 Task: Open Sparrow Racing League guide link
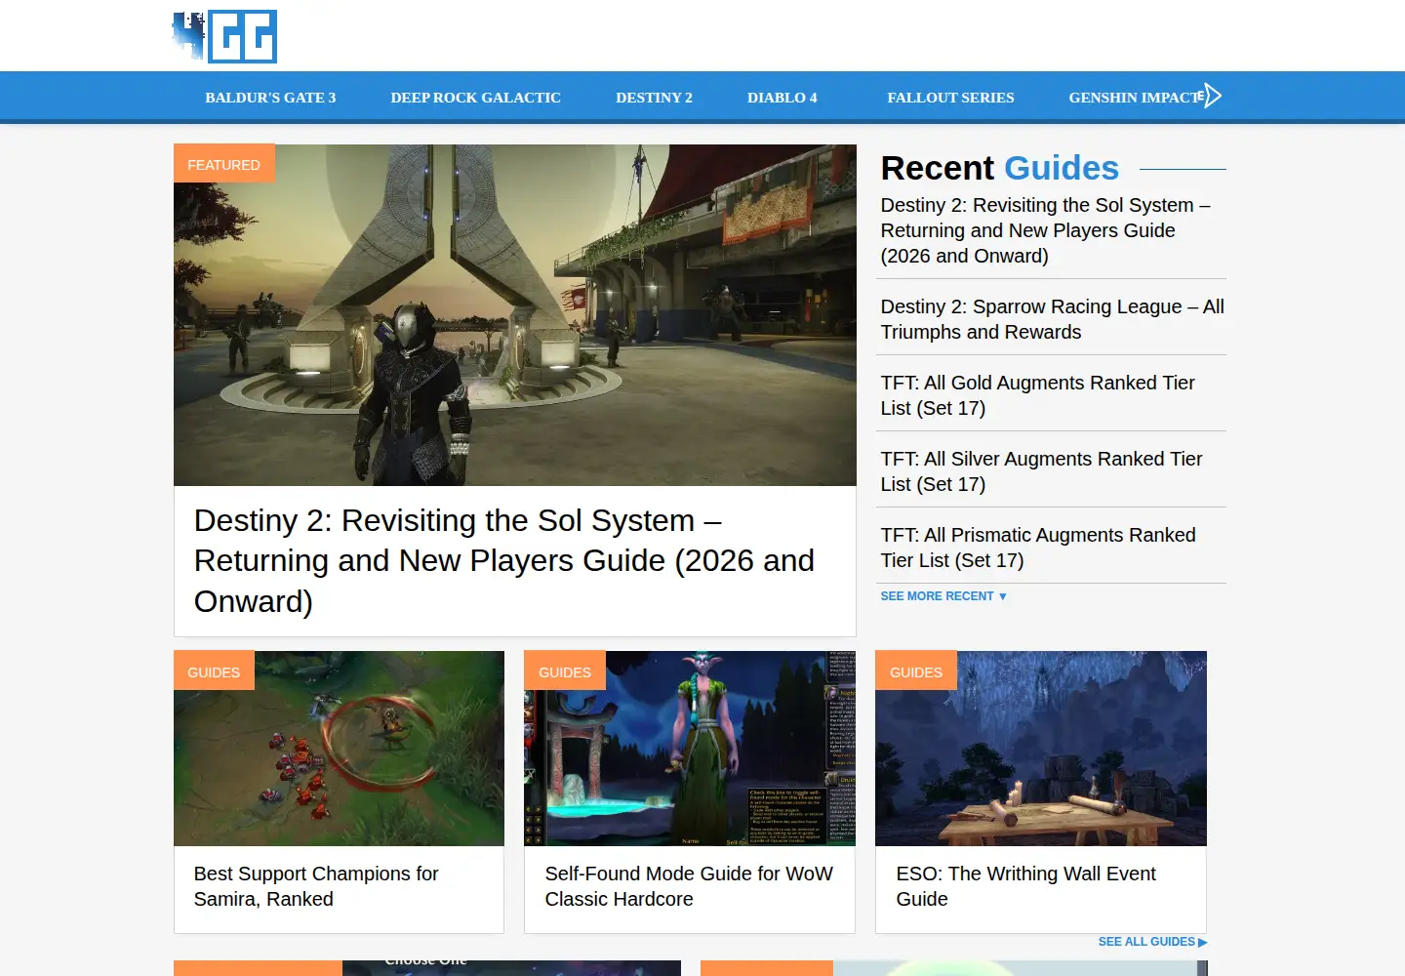(x=1052, y=319)
